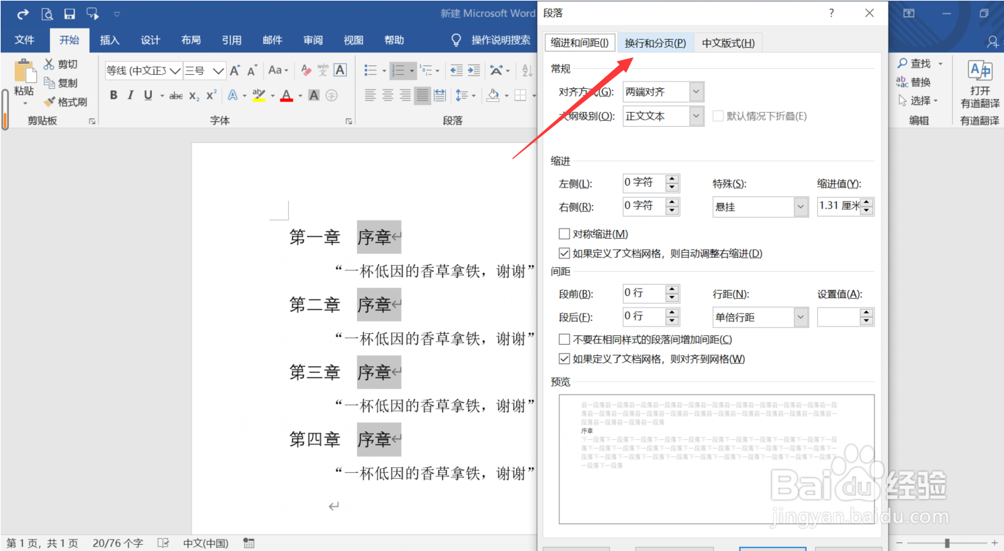The height and width of the screenshot is (551, 1004).
Task: Toggle strikethrough abc icon
Action: point(176,96)
